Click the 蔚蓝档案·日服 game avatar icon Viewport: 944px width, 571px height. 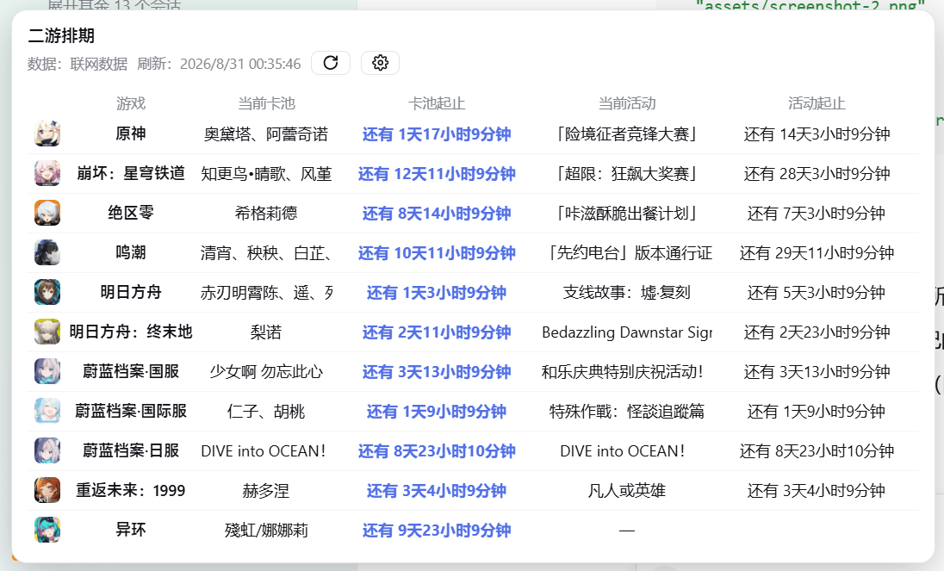click(x=47, y=450)
